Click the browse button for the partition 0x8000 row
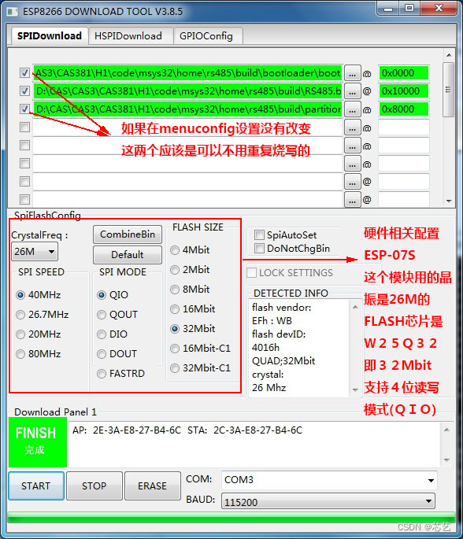The width and height of the screenshot is (463, 539). (352, 109)
